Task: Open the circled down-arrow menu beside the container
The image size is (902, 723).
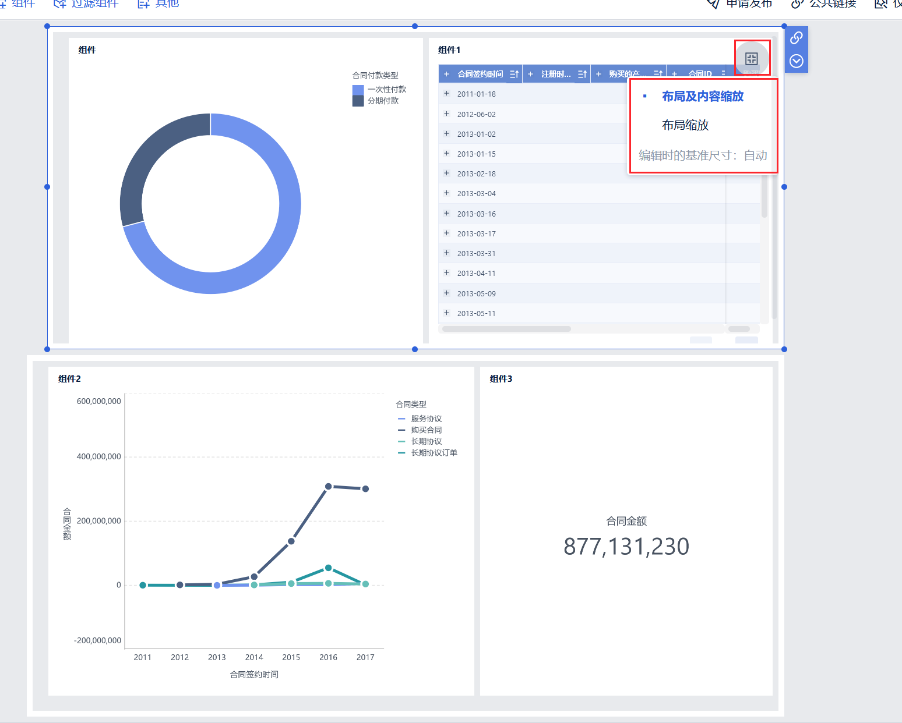Action: coord(797,61)
